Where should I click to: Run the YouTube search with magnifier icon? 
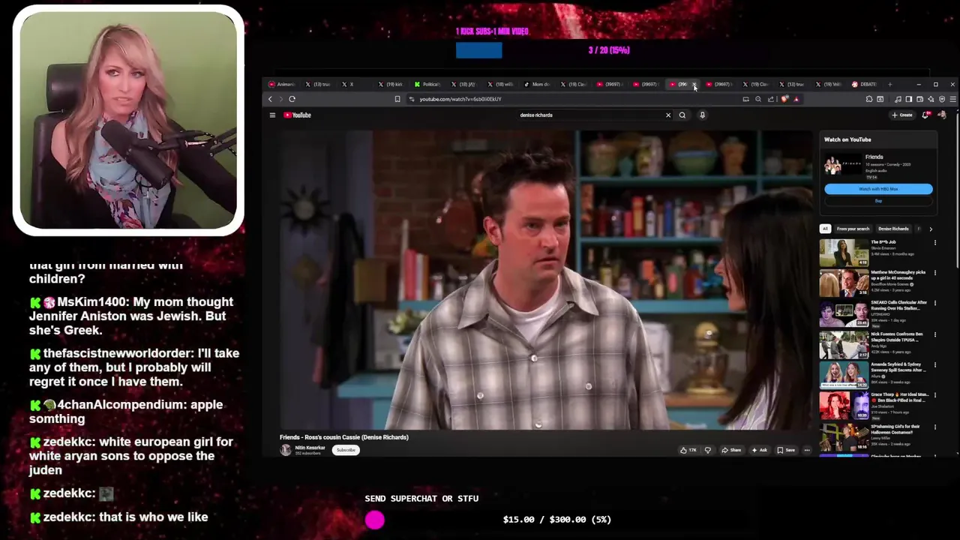coord(682,115)
